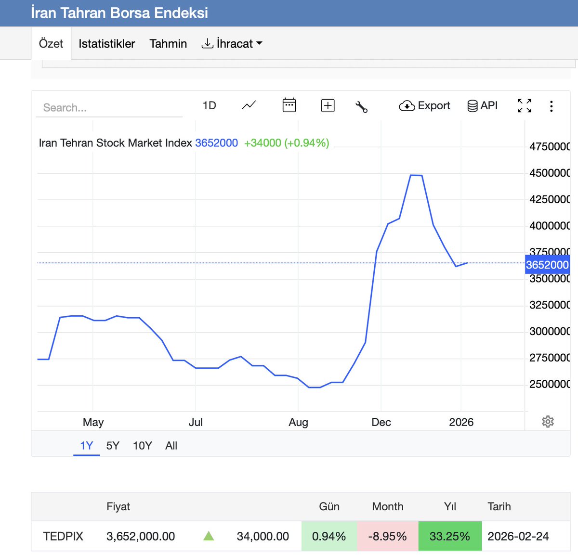Viewport: 578px width, 555px height.
Task: Click the Export cloud download button
Action: pyautogui.click(x=424, y=105)
